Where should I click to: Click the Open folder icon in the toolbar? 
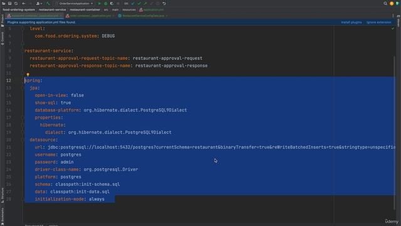(4, 4)
